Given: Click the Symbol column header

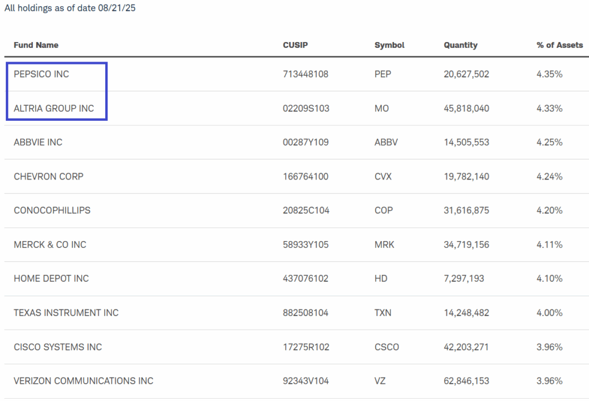Looking at the screenshot, I should 389,45.
